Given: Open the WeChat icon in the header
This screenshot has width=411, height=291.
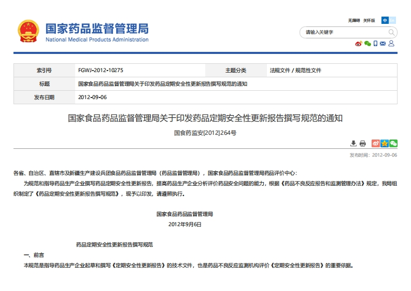Looking at the screenshot, I should (x=367, y=44).
